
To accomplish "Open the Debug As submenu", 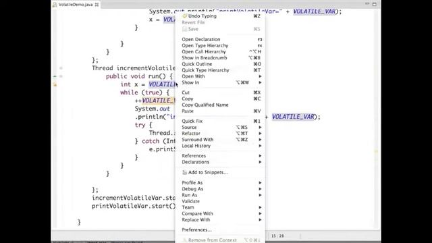I will (221, 189).
